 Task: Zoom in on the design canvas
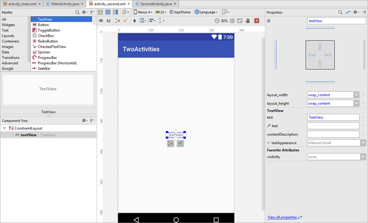coord(232,21)
